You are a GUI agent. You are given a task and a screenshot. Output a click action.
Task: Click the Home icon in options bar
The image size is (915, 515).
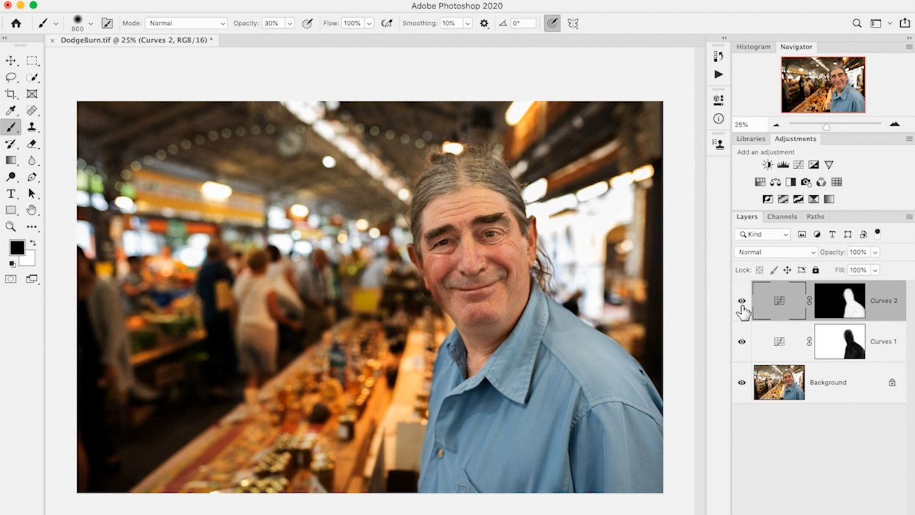coord(16,23)
